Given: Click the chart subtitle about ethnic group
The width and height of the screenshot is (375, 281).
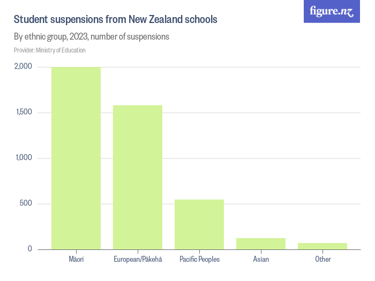Looking at the screenshot, I should [92, 37].
